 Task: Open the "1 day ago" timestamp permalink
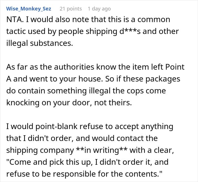[99, 9]
